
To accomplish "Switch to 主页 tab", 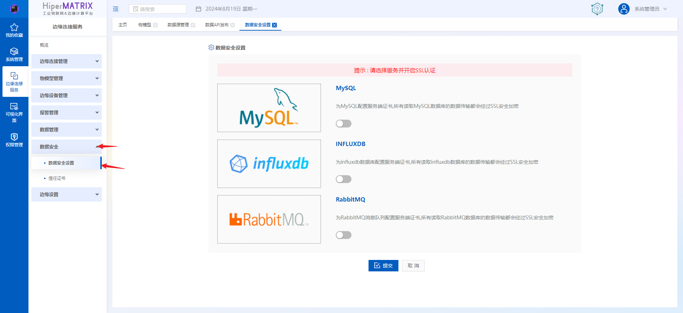I will tap(123, 25).
